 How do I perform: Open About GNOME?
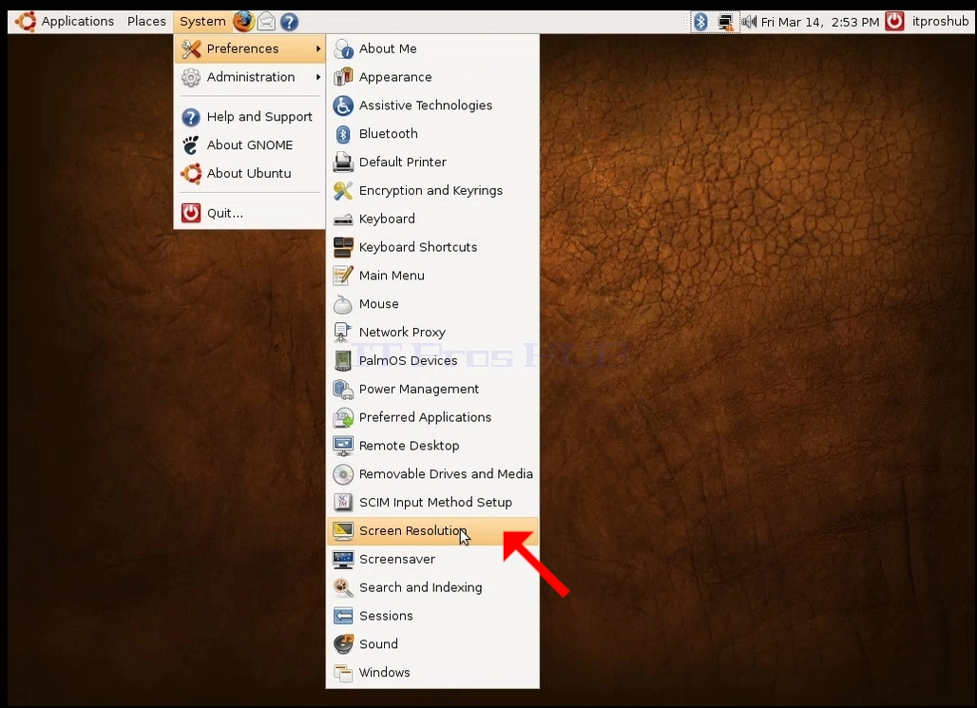tap(250, 145)
